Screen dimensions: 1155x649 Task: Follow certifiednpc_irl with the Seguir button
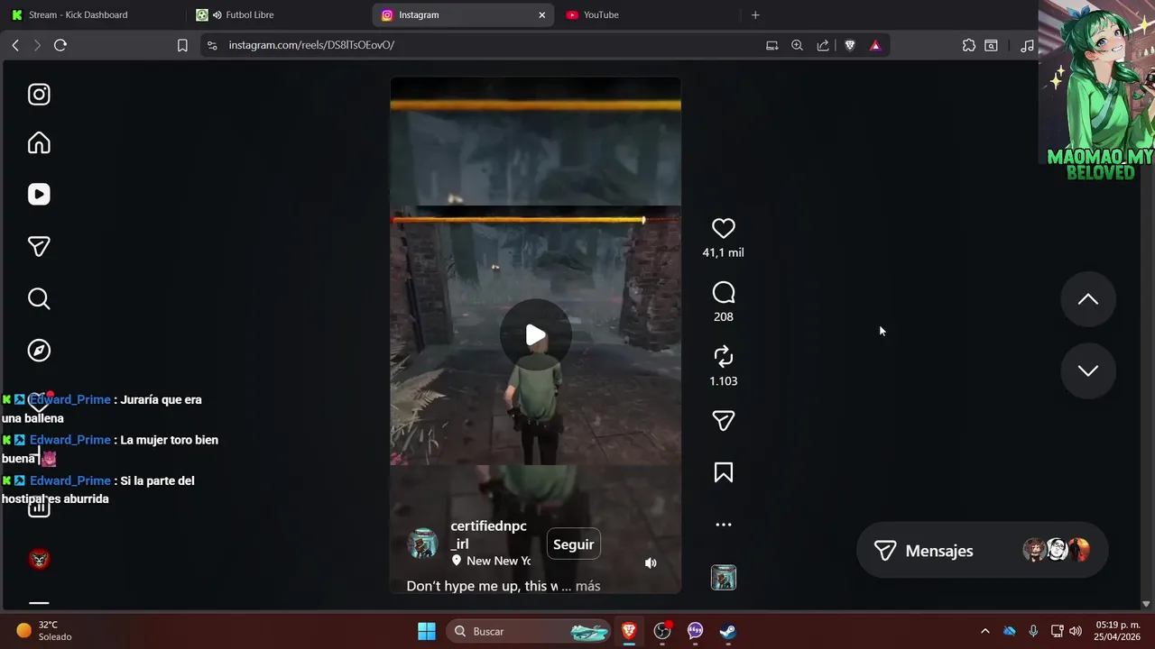tap(574, 544)
